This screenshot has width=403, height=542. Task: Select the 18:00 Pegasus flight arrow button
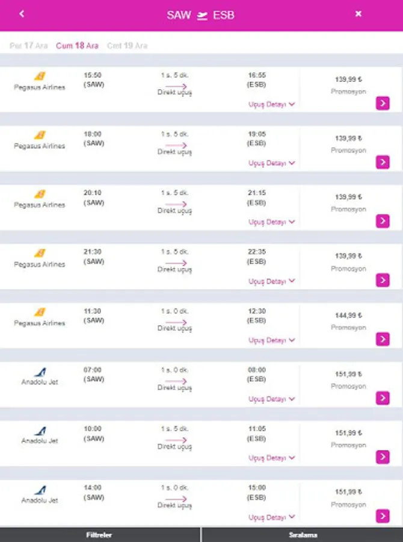(383, 163)
